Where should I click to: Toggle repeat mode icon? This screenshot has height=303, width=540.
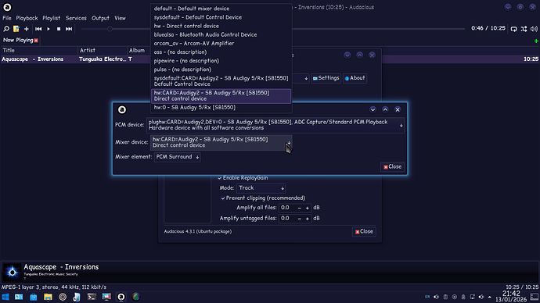(x=514, y=29)
